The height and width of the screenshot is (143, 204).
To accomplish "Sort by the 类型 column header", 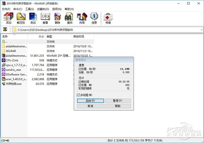I will [58, 37].
